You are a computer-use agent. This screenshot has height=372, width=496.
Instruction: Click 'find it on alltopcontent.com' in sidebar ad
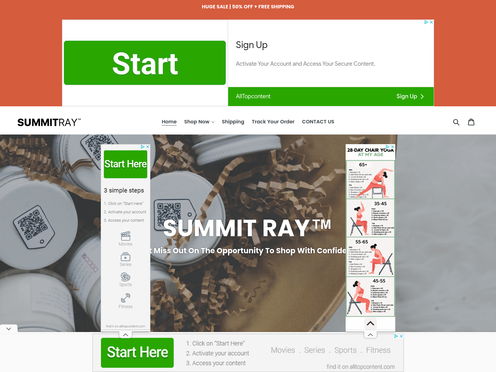coord(126,326)
